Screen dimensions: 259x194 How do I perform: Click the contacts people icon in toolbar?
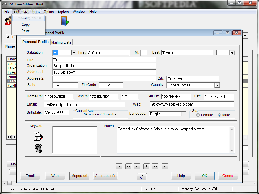click(x=8, y=21)
